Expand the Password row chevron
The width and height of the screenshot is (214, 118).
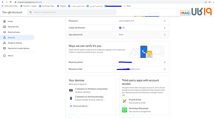(165, 21)
